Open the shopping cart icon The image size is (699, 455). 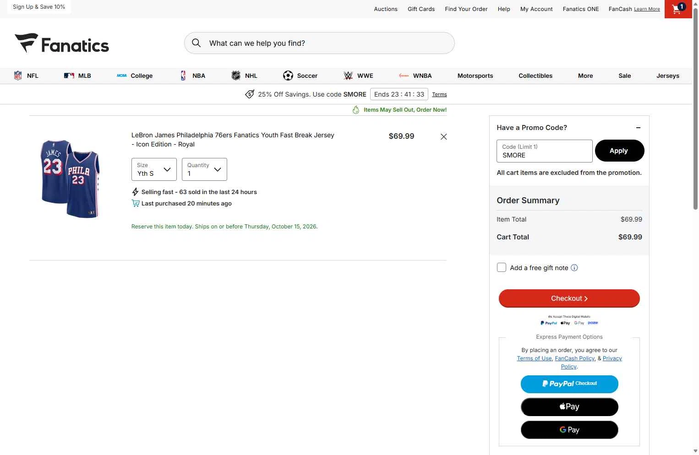pos(678,9)
